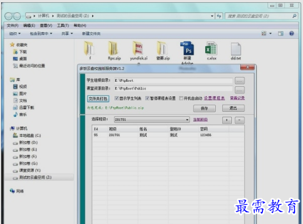Image resolution: width=303 pixels, height=224 pixels.
Task: Select Computer node in sidebar
Action: 19,128
